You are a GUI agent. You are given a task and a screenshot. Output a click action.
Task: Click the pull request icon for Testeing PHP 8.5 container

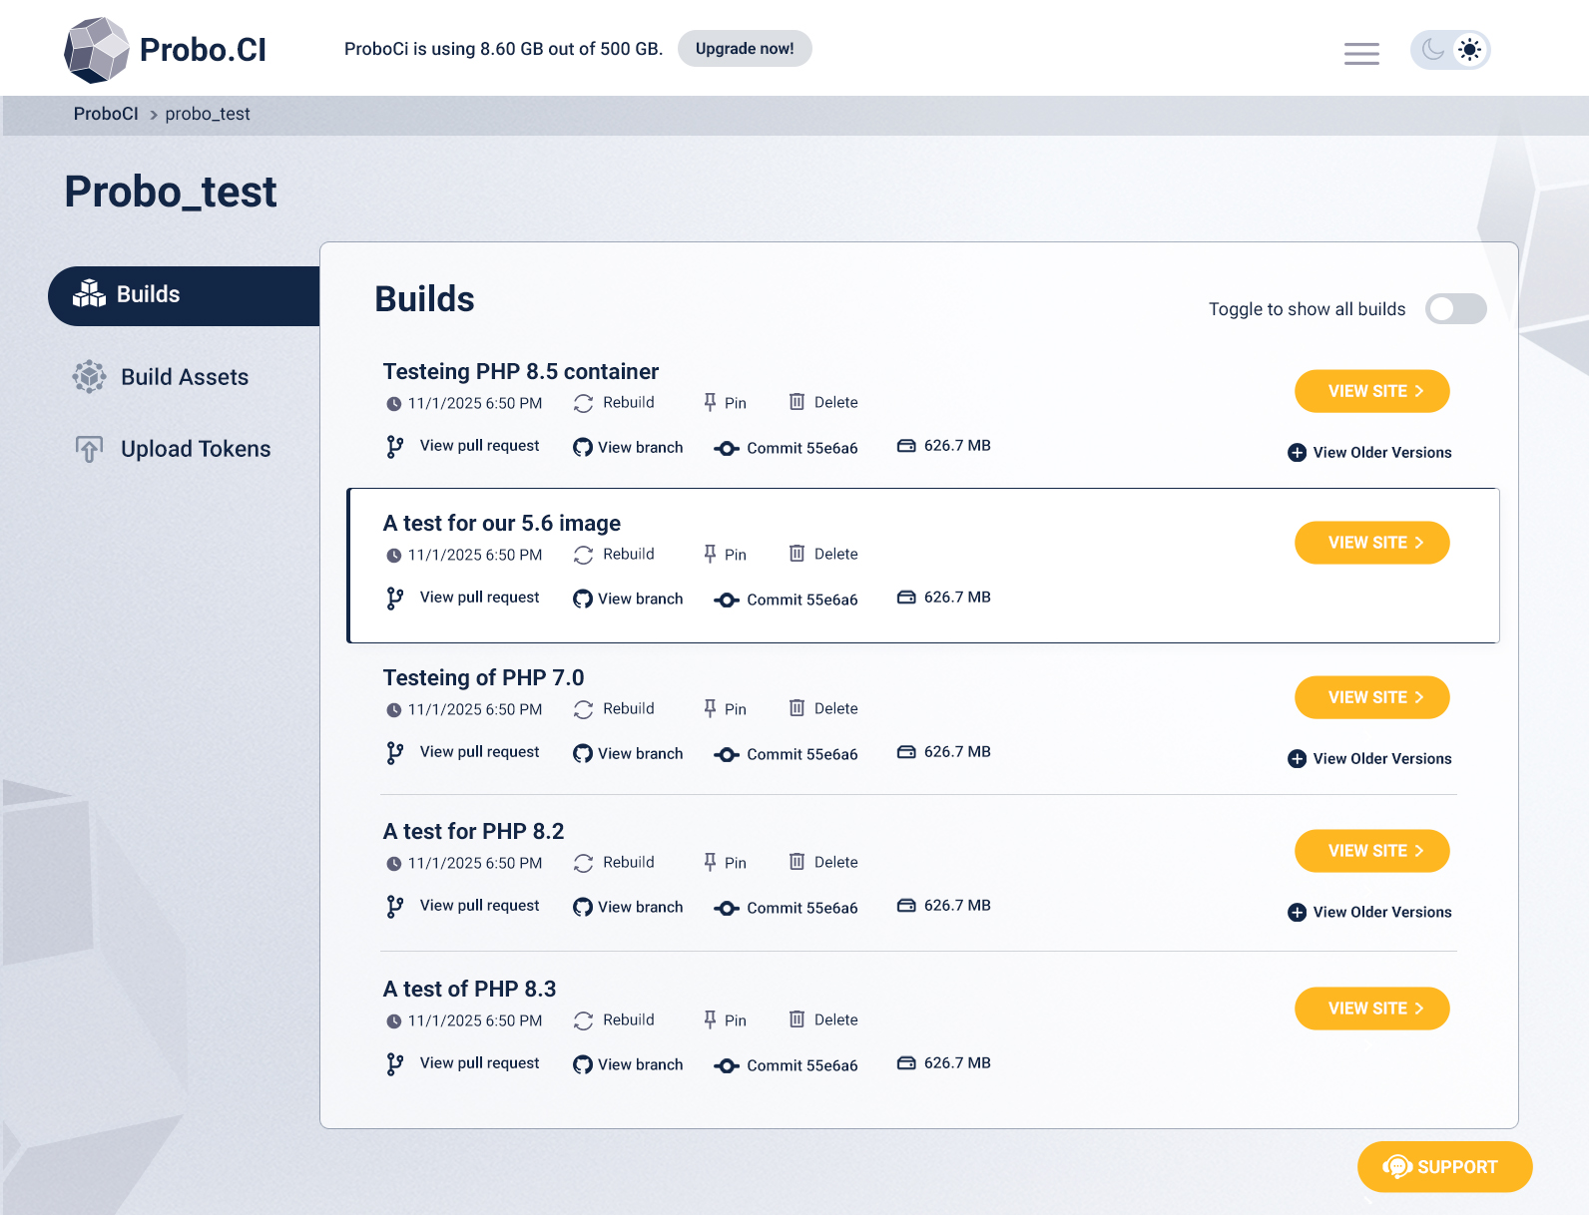coord(395,446)
